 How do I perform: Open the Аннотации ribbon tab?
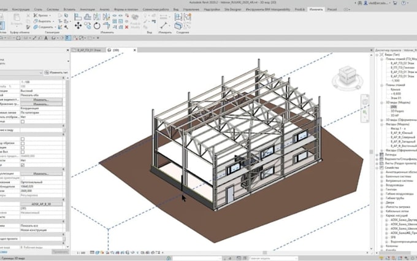[88, 9]
